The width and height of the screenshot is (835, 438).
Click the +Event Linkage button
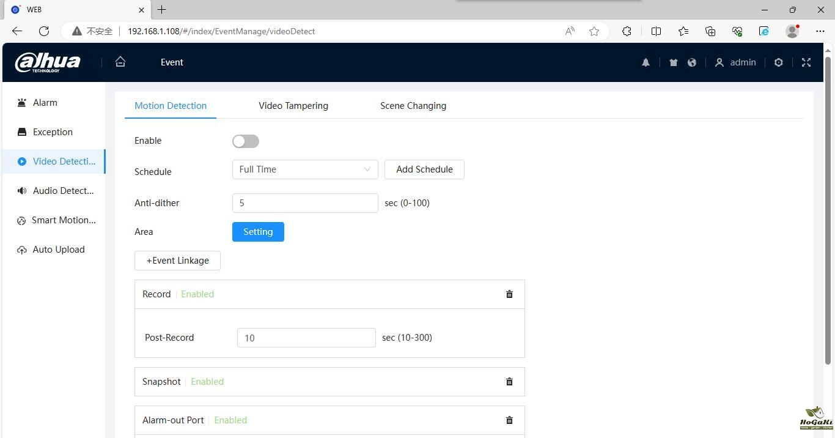[x=177, y=261]
